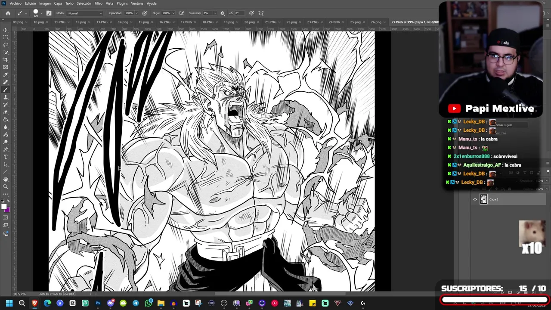
Task: Toggle pressure for opacity button
Action: (145, 13)
